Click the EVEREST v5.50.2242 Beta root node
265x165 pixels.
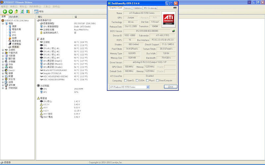pos(17,20)
